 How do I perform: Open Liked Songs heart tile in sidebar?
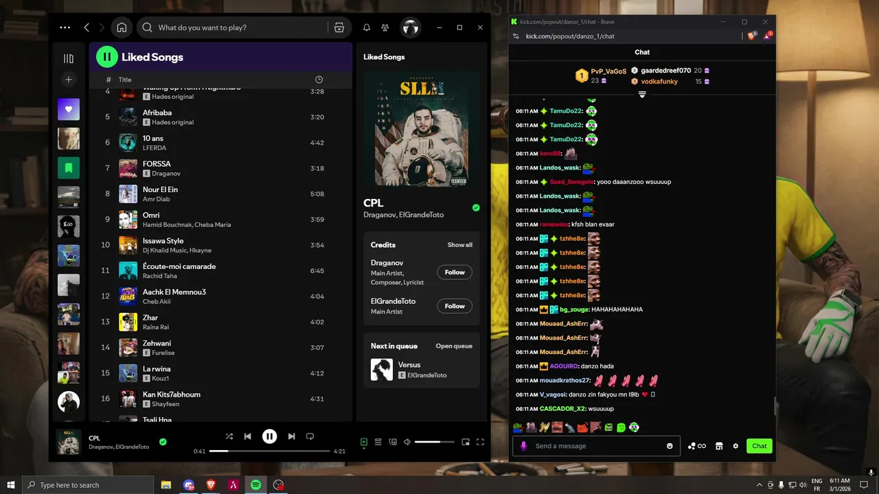pyautogui.click(x=69, y=109)
